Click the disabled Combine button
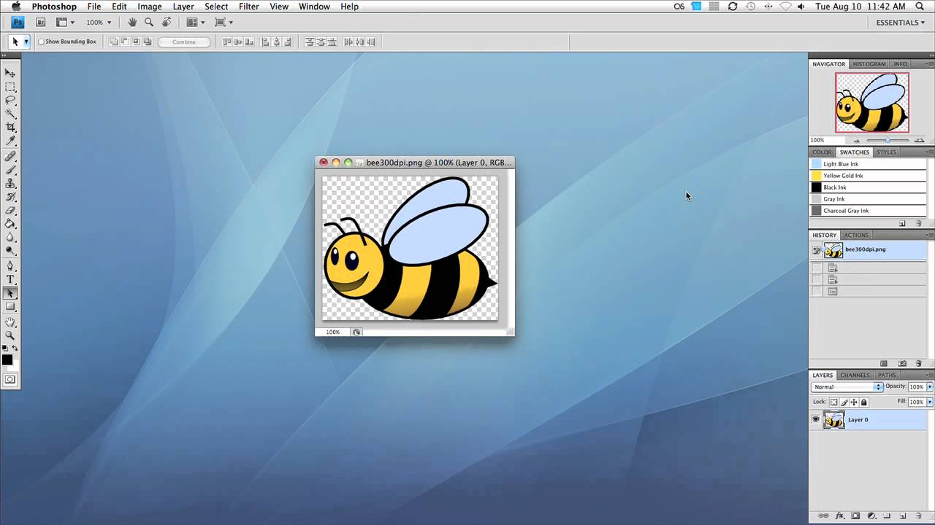The image size is (935, 525). click(x=184, y=42)
